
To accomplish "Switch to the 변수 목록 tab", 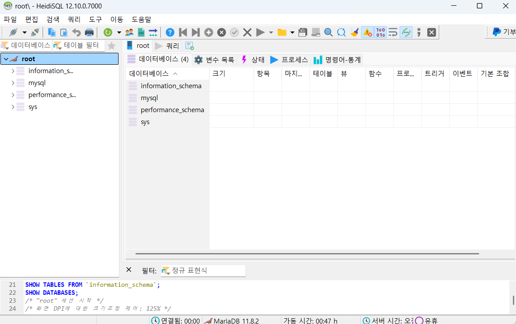I will (x=214, y=60).
